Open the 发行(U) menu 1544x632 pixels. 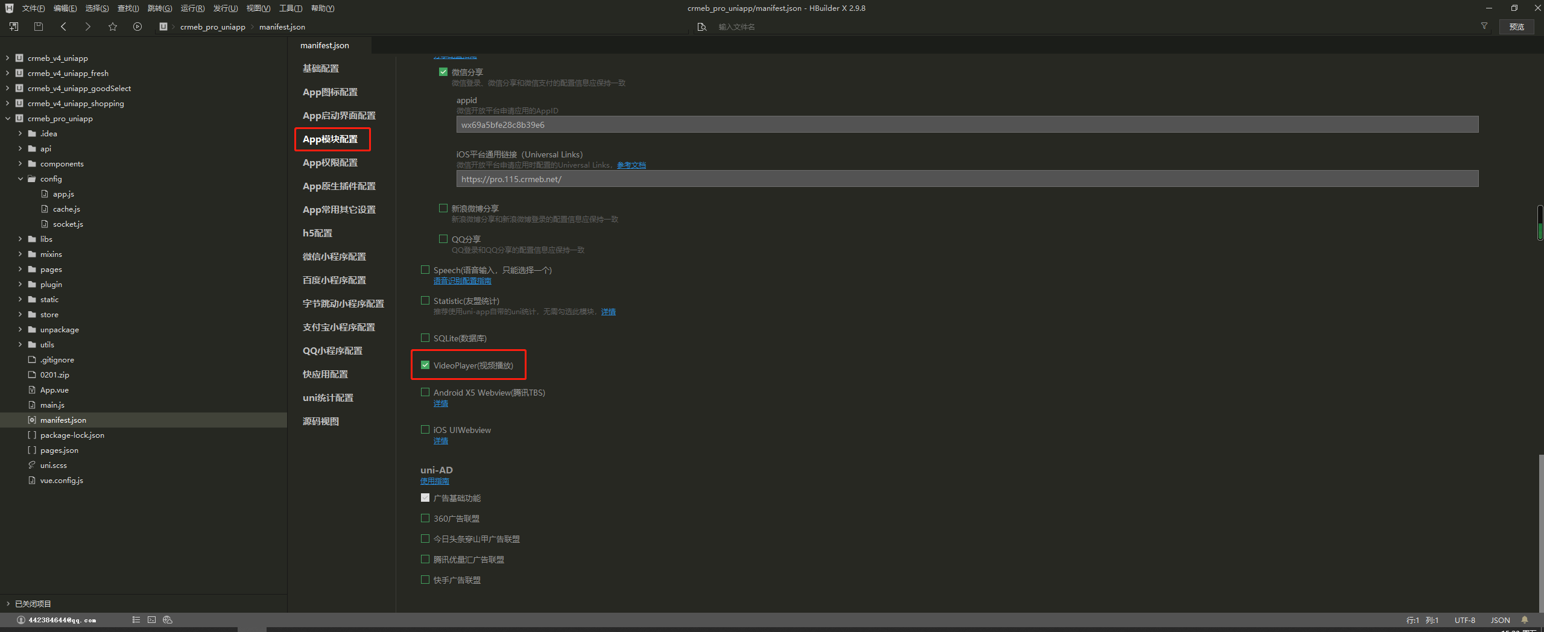[225, 8]
